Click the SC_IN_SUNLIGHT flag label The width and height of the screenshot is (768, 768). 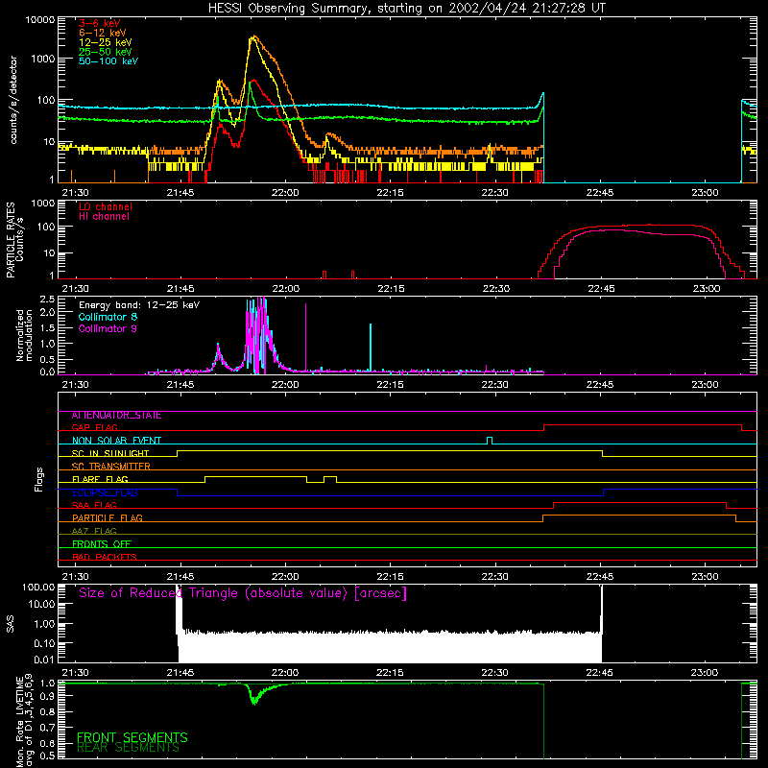point(110,453)
